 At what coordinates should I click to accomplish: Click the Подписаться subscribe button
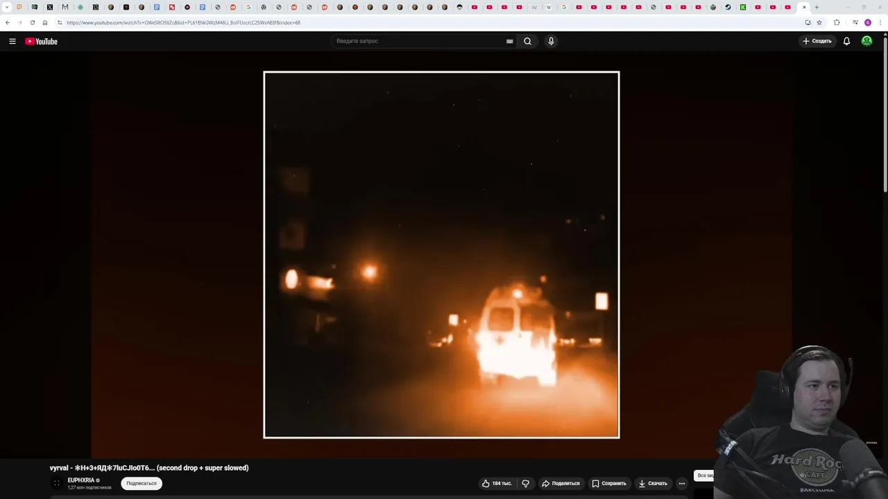tap(142, 484)
